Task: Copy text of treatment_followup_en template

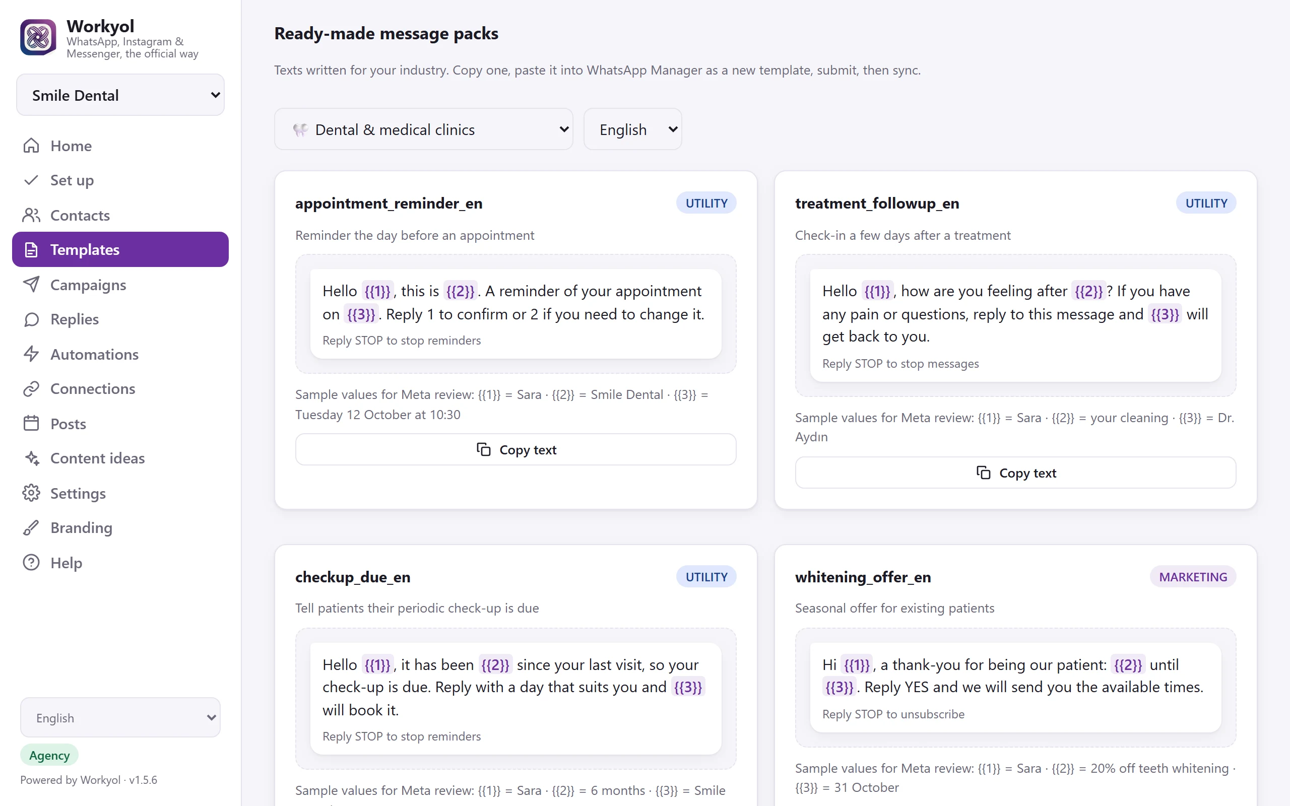Action: click(x=1015, y=473)
